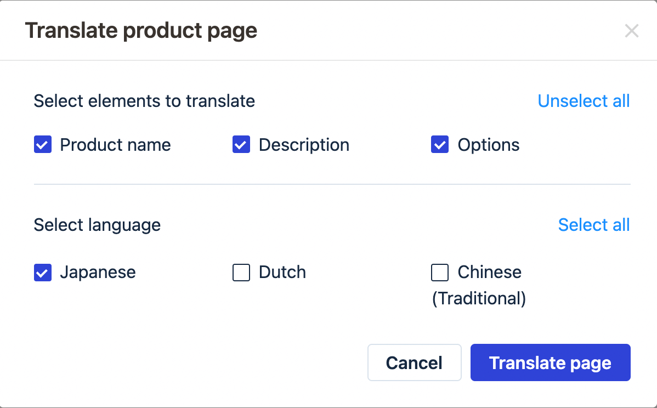Enable the Dutch language checkbox
This screenshot has width=657, height=408.
(241, 273)
